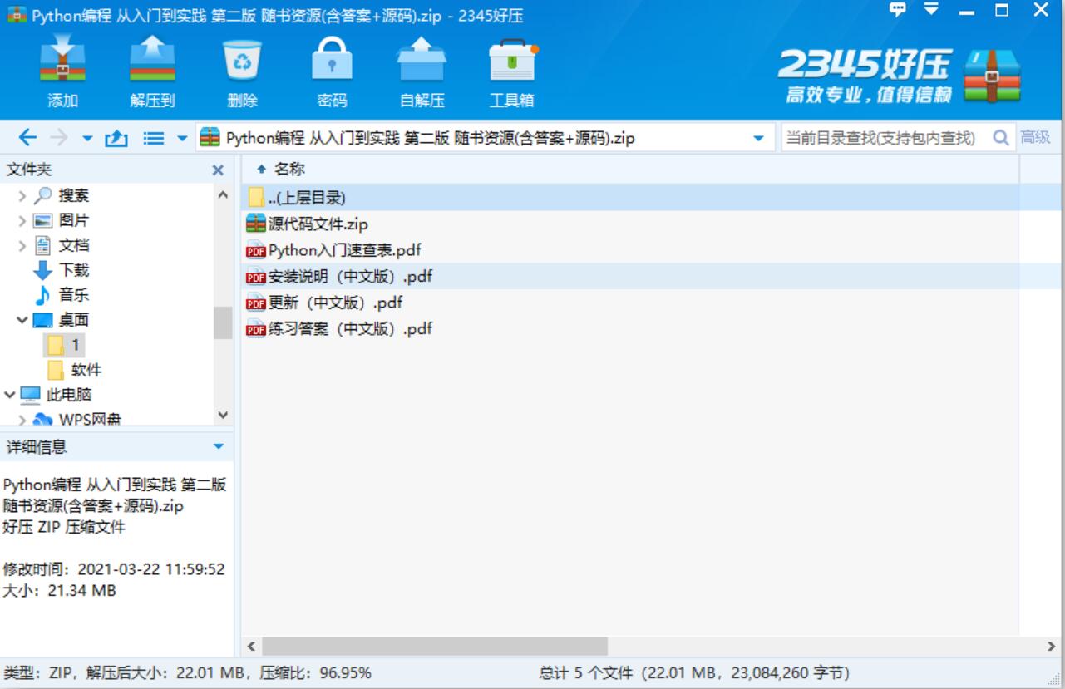This screenshot has height=689, width=1065.
Task: Open the view mode list dropdown
Action: (x=182, y=139)
